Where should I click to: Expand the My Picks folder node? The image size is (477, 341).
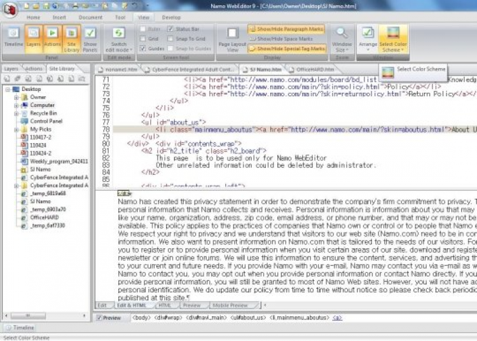[17, 130]
